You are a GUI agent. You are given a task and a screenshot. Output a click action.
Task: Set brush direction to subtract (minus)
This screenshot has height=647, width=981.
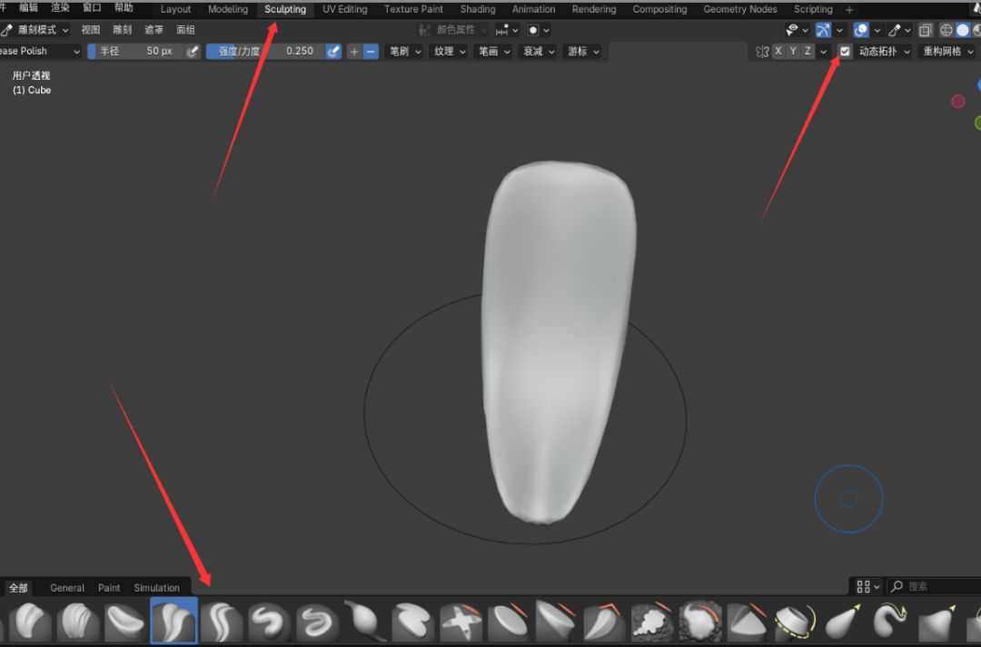click(371, 52)
